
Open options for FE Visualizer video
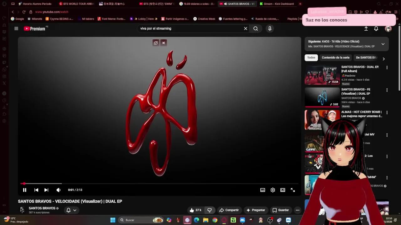click(387, 90)
